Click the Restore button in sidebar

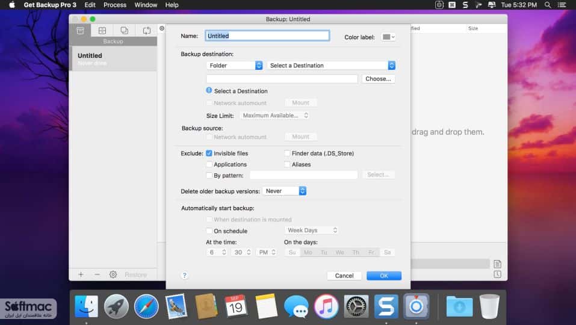click(135, 274)
